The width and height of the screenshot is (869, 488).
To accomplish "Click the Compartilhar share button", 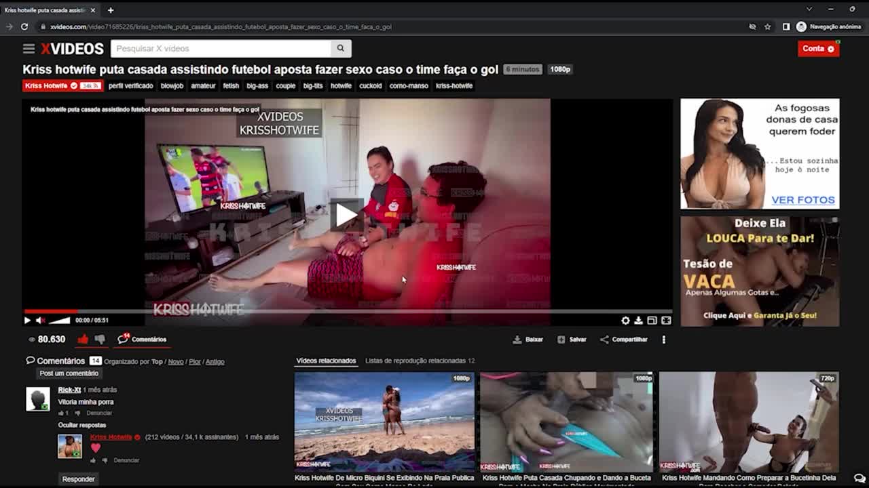I will [x=624, y=340].
